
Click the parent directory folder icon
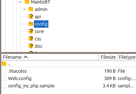coord(4,64)
